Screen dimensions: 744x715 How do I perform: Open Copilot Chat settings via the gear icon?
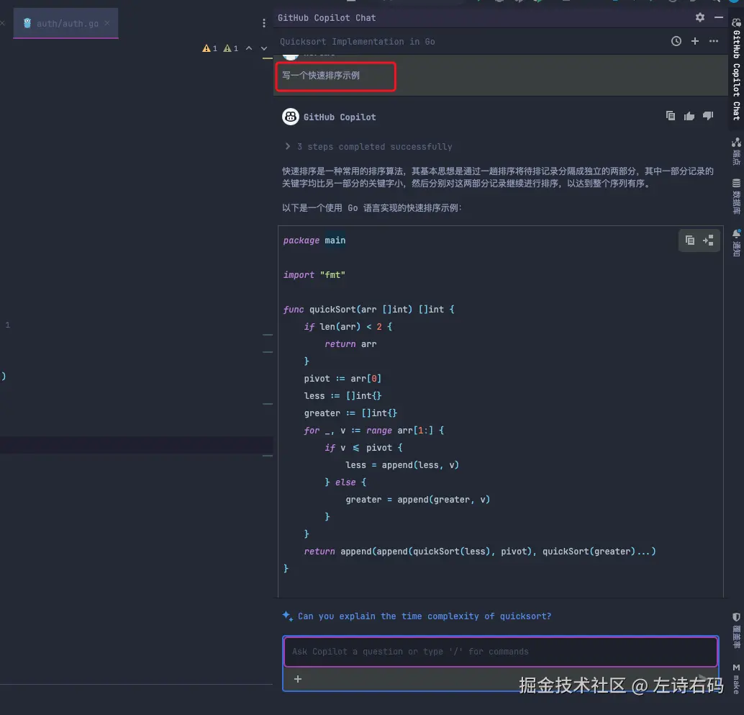(698, 17)
